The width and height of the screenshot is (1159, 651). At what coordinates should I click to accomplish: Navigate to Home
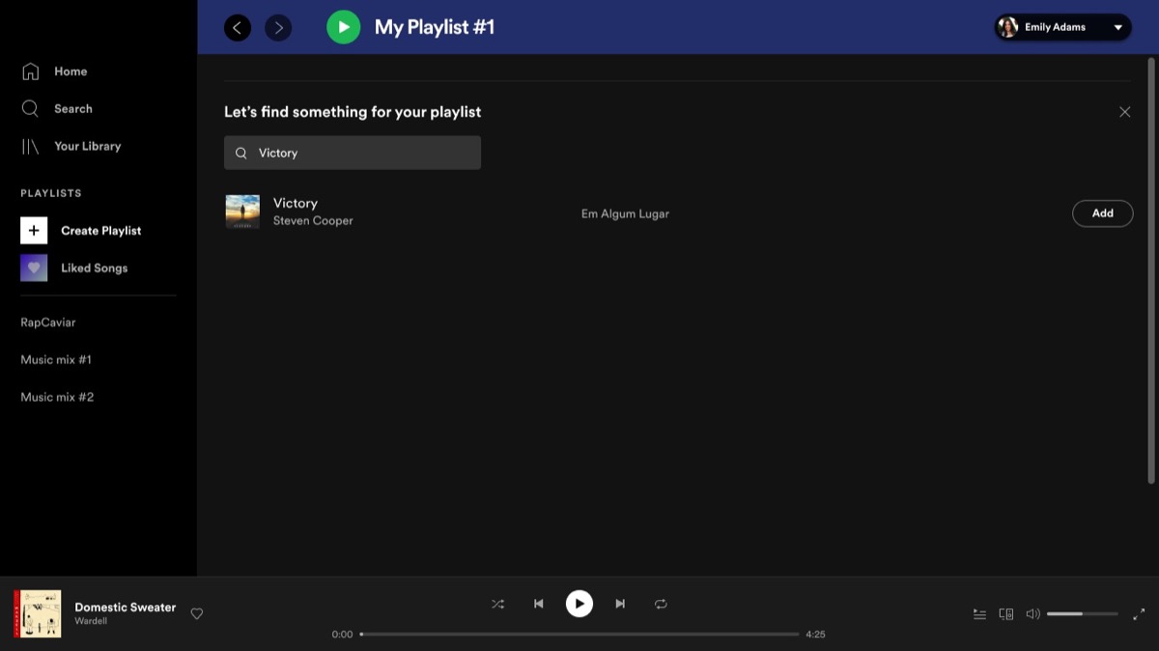coord(70,71)
